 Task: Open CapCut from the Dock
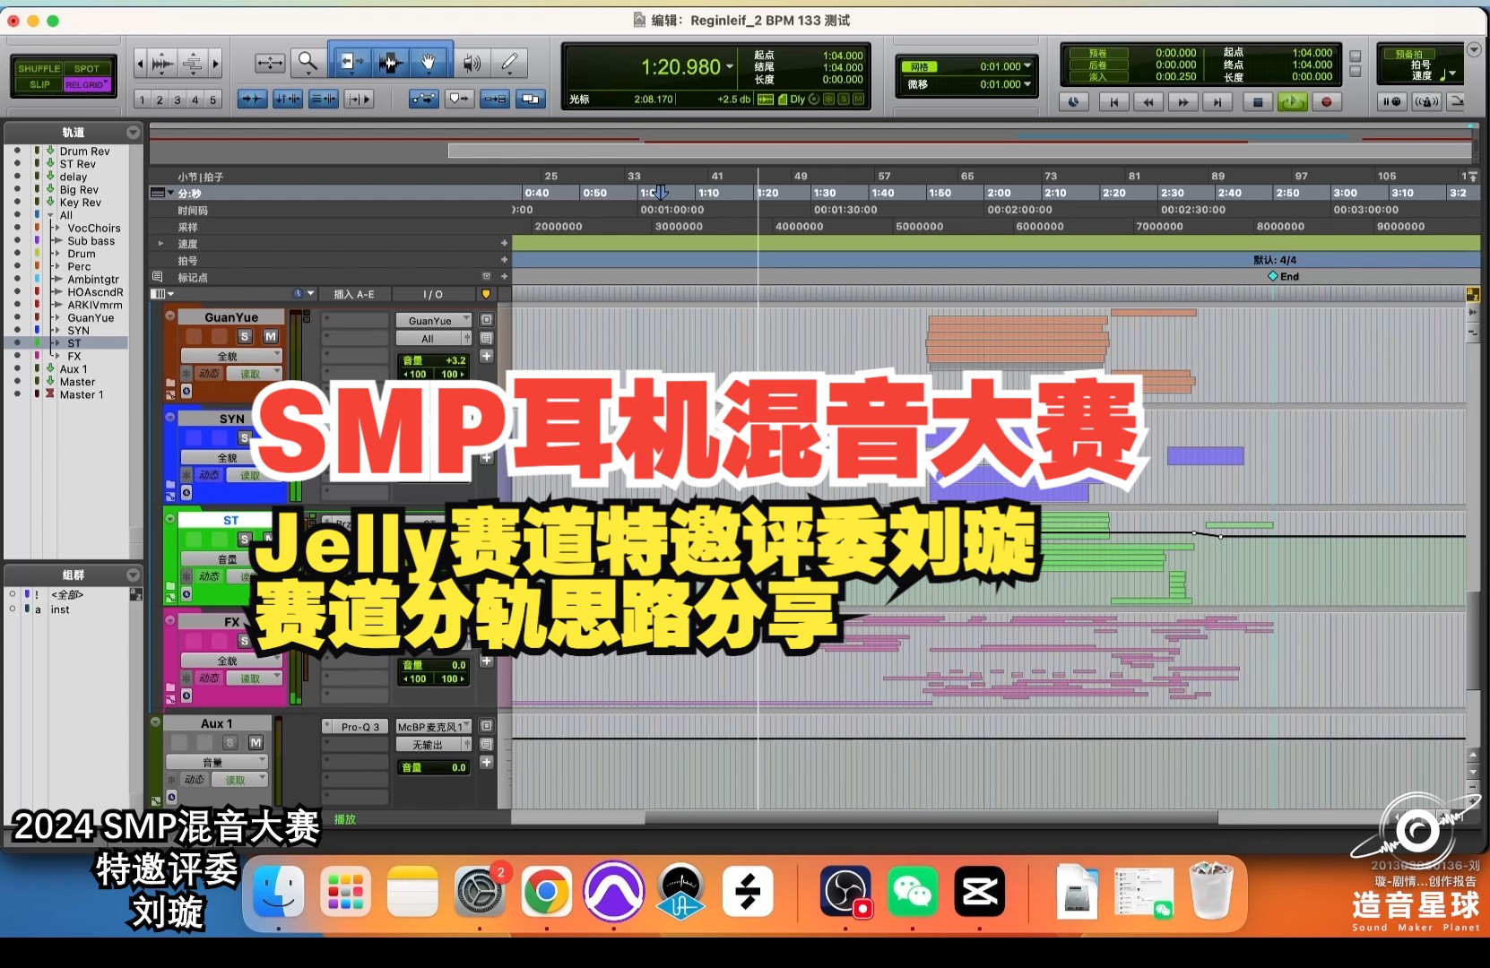pyautogui.click(x=980, y=892)
